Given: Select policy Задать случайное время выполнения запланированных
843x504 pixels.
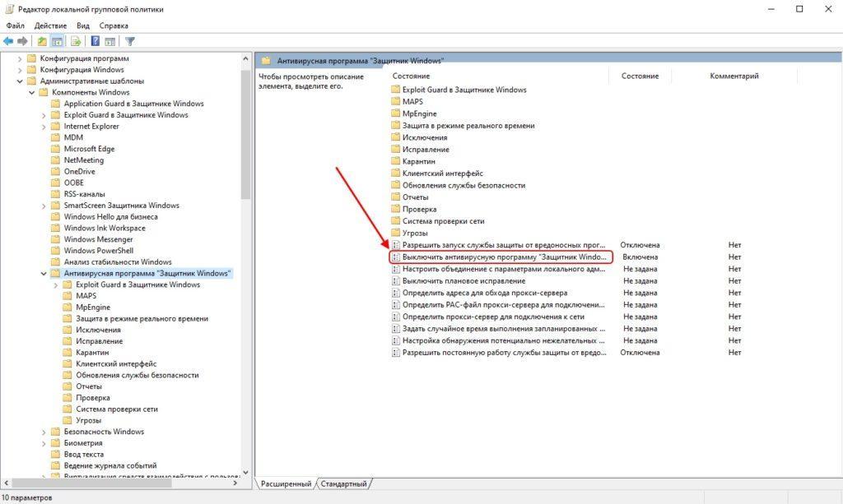Looking at the screenshot, I should (504, 329).
